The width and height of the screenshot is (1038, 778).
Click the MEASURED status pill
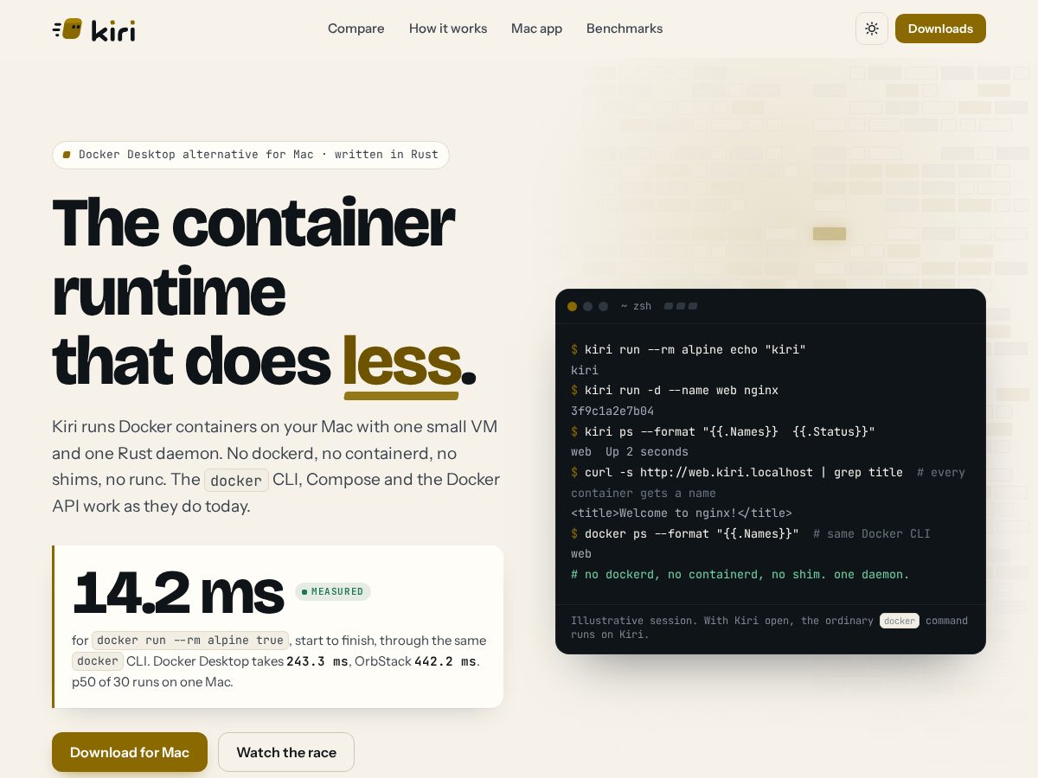333,591
